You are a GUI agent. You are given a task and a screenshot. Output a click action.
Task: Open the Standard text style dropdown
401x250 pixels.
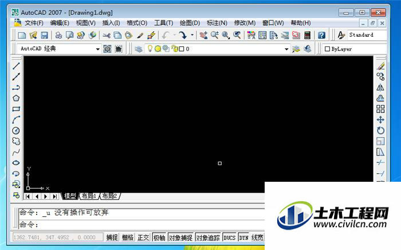[367, 35]
